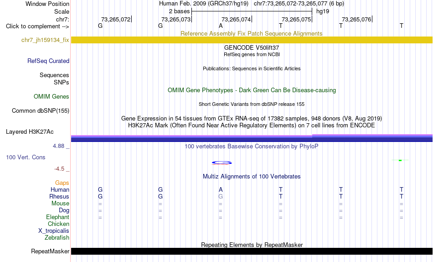433x262 pixels.
Task: Click 'Click to complement -->' label
Action: [x=37, y=26]
